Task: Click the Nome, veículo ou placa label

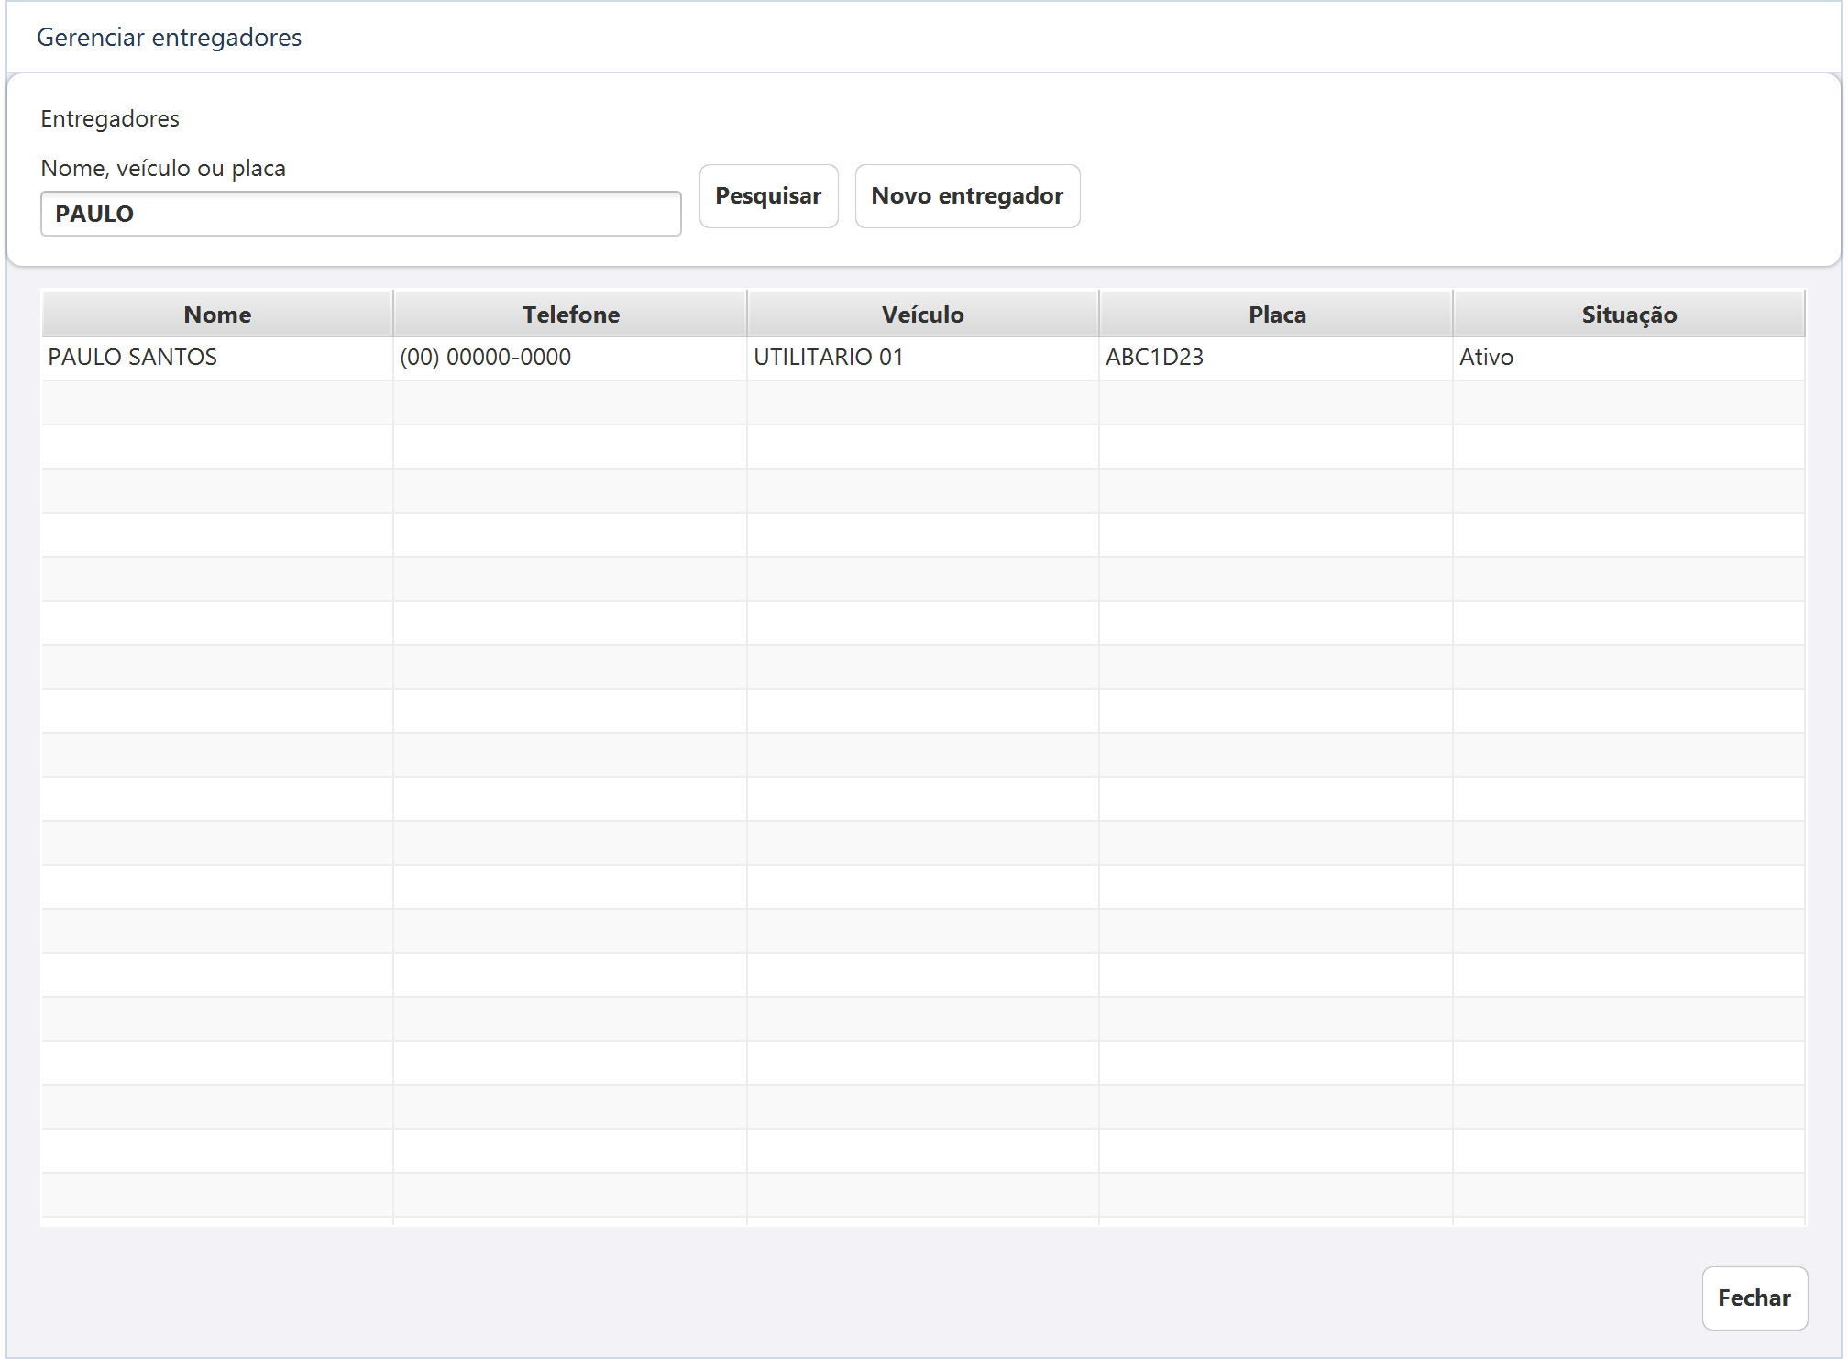Action: (x=163, y=168)
